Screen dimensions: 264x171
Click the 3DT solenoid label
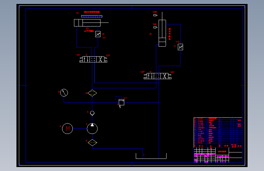172,72
